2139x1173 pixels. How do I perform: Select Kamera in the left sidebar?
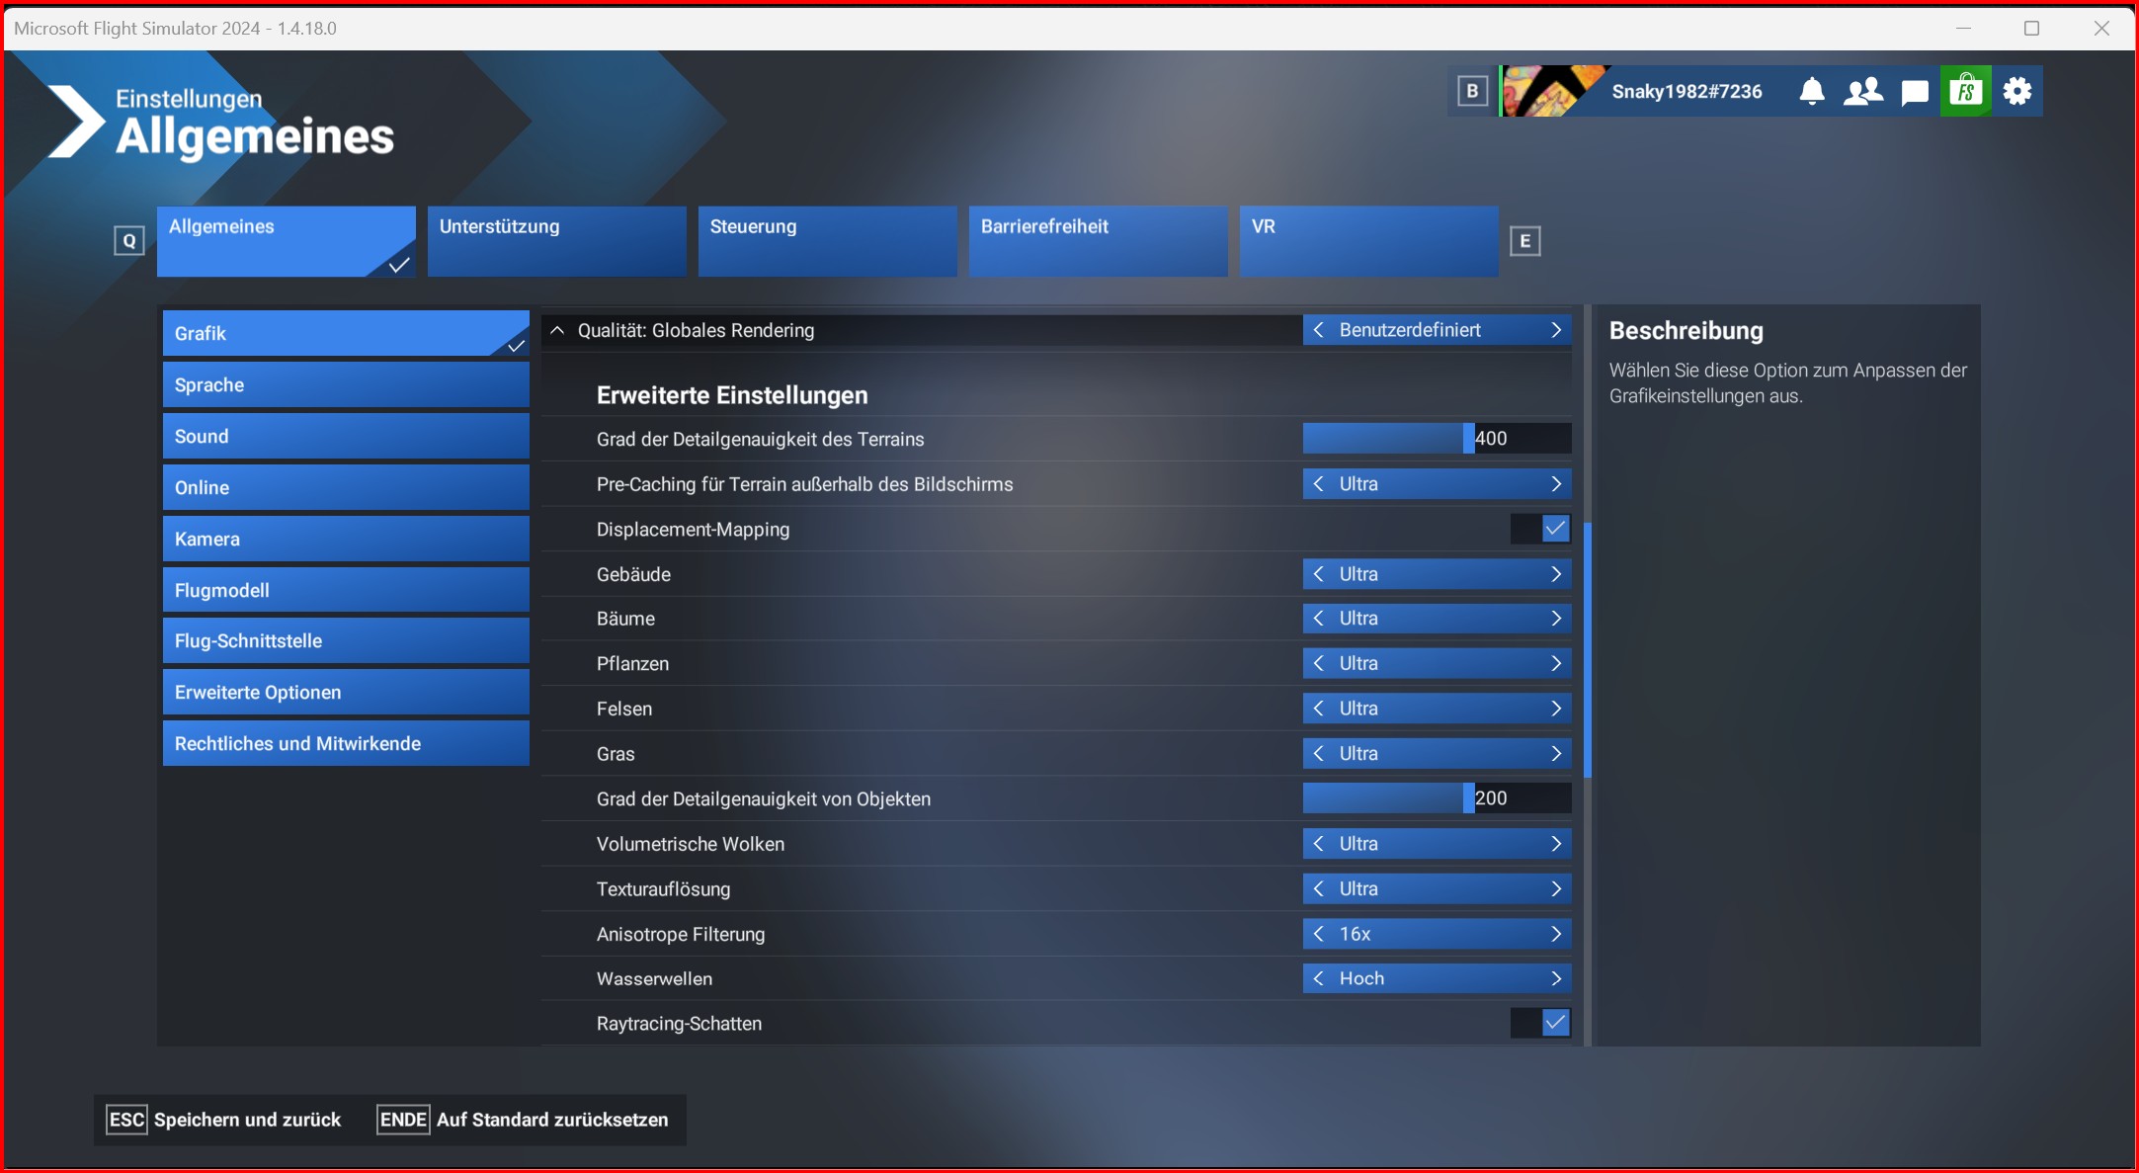(x=346, y=539)
